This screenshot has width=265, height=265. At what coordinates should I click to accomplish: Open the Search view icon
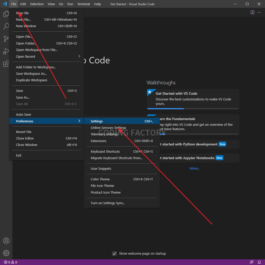[x=6, y=26]
